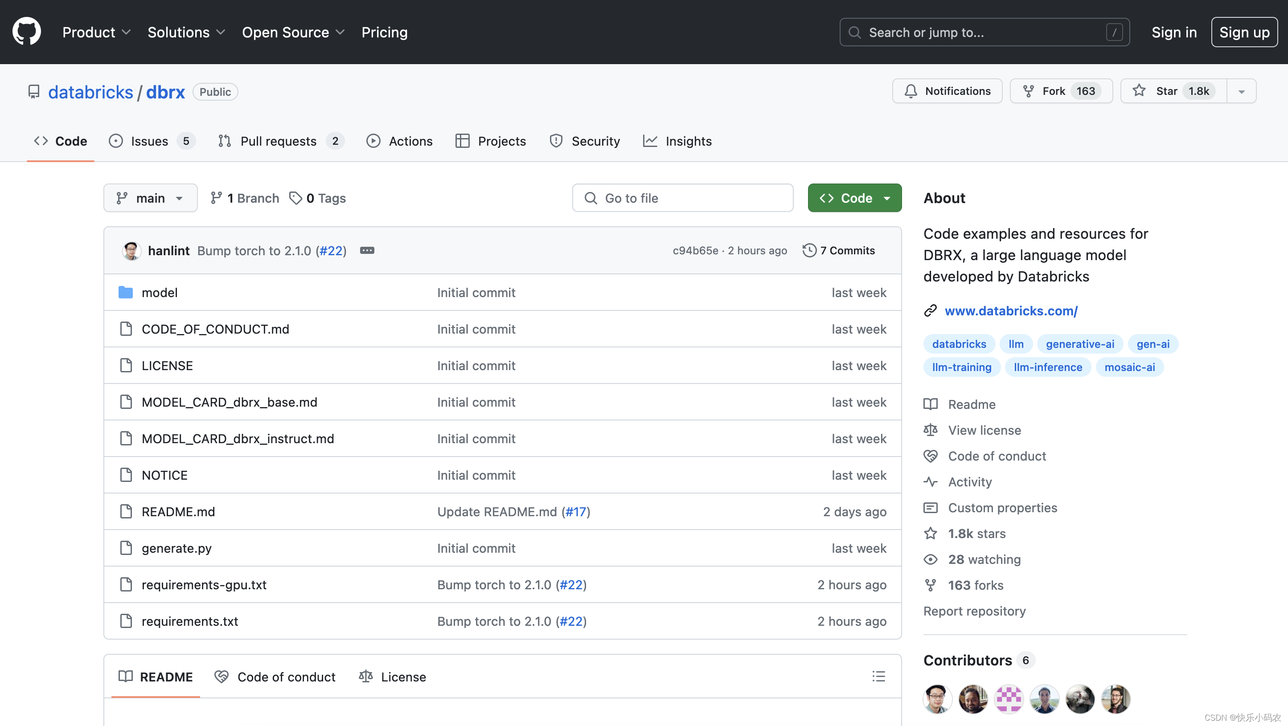Switch to the Pull requests tab
1288x726 pixels.
click(279, 141)
